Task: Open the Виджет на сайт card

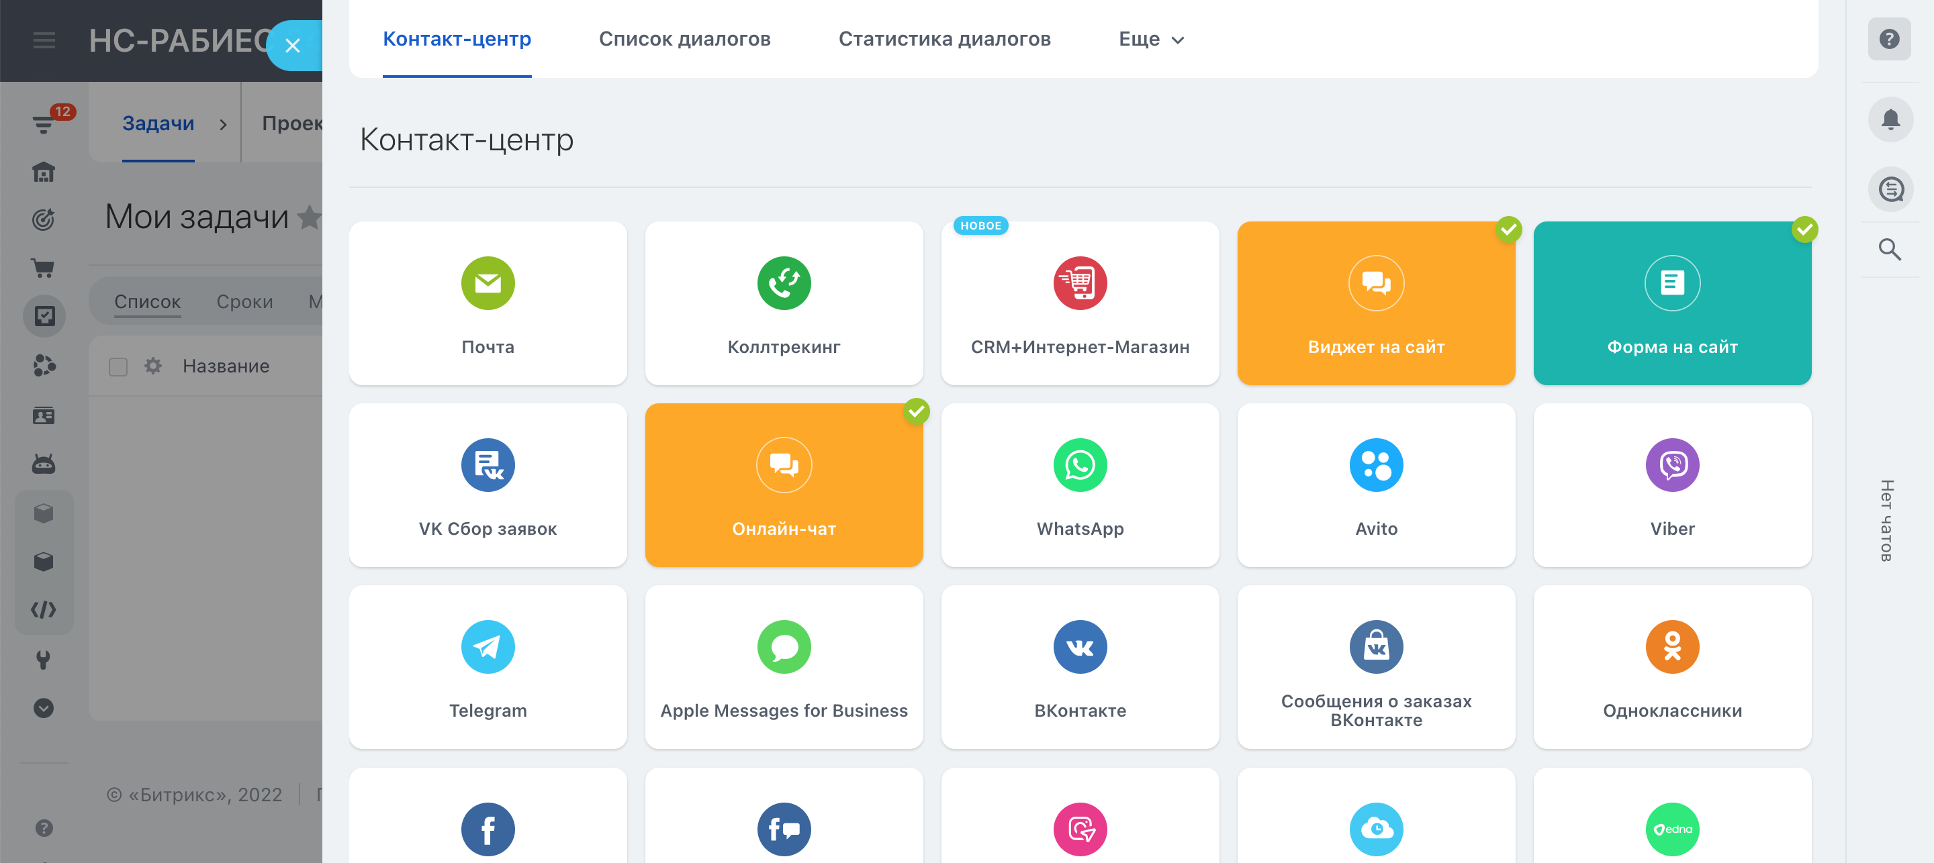Action: tap(1375, 303)
